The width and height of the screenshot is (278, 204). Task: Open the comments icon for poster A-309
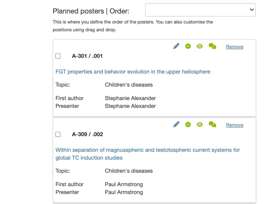pyautogui.click(x=212, y=124)
